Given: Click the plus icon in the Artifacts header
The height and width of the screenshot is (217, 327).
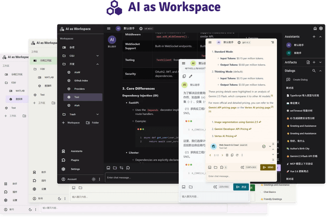Looking at the screenshot, I should pos(314,62).
